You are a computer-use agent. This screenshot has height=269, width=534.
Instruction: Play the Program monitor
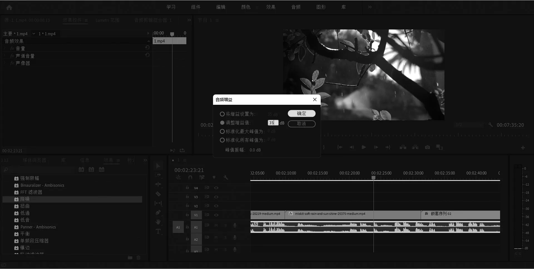pyautogui.click(x=364, y=147)
